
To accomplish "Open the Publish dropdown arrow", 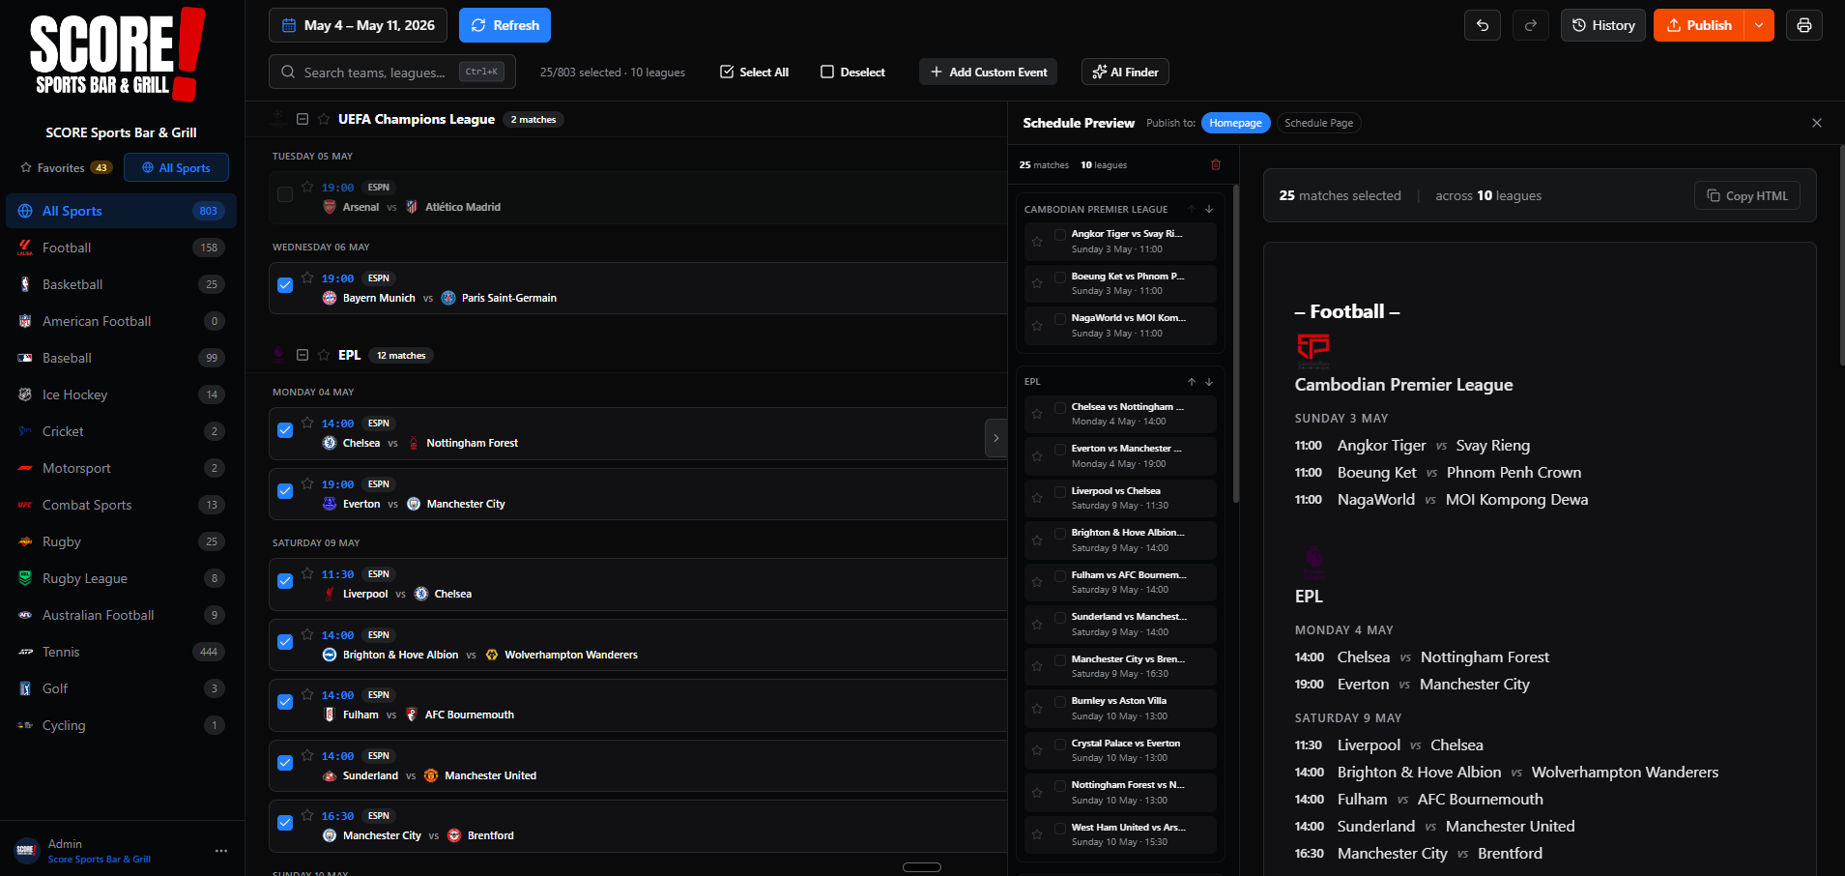I will coord(1759,25).
